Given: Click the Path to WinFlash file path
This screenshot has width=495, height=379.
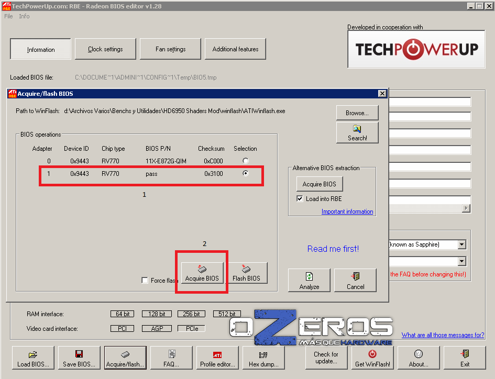Looking at the screenshot, I should tap(174, 111).
